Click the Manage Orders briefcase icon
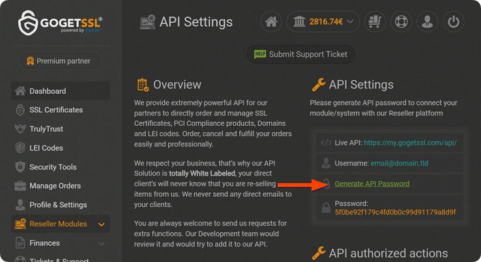Screen dimensions: 481x262 [x=20, y=186]
